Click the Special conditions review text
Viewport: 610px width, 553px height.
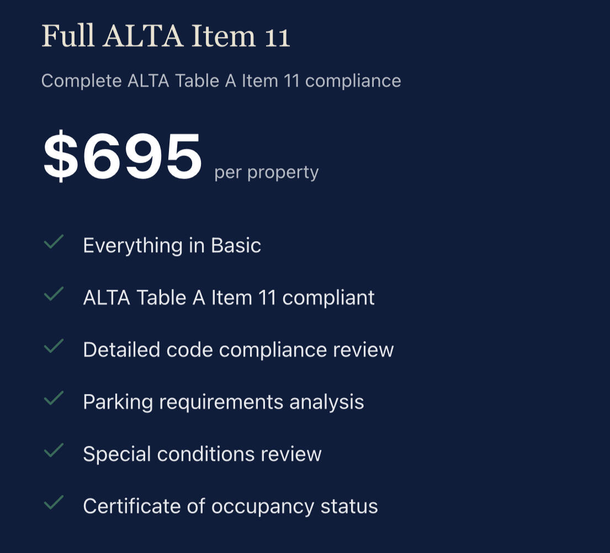(202, 454)
